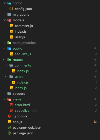
Task: Click the HTML5 icon next to error.html
Action: 11,105
